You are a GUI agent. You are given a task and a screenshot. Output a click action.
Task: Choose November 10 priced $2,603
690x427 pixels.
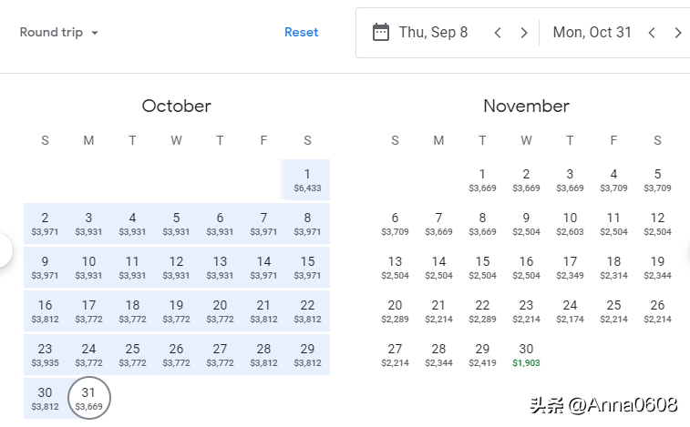pyautogui.click(x=570, y=224)
